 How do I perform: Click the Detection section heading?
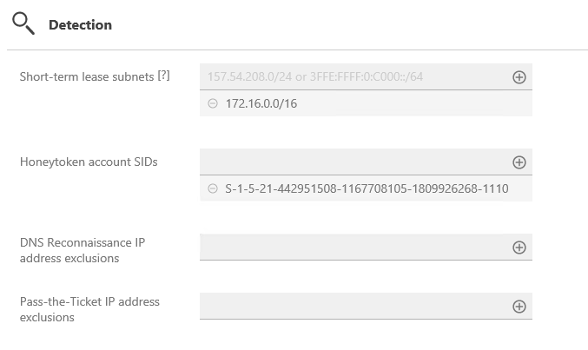(80, 25)
